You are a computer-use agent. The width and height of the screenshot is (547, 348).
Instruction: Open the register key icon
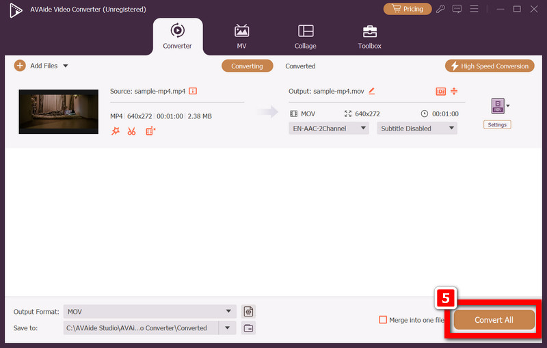pyautogui.click(x=440, y=9)
